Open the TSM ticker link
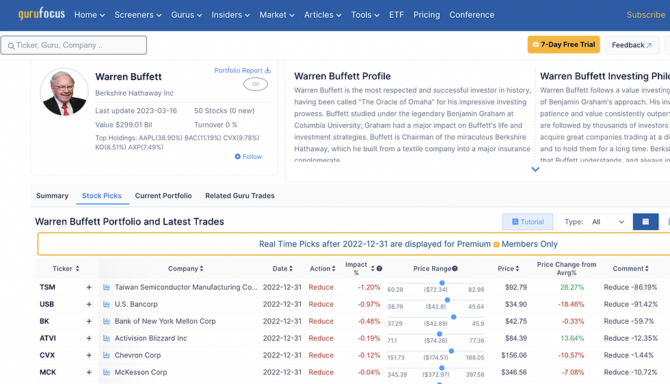 pyautogui.click(x=47, y=287)
